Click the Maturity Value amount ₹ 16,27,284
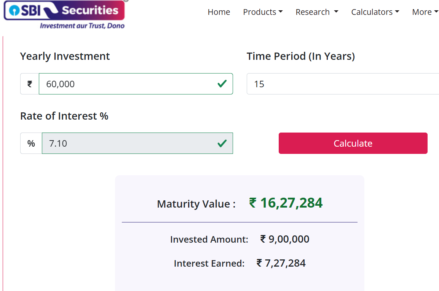The image size is (439, 291). point(286,203)
